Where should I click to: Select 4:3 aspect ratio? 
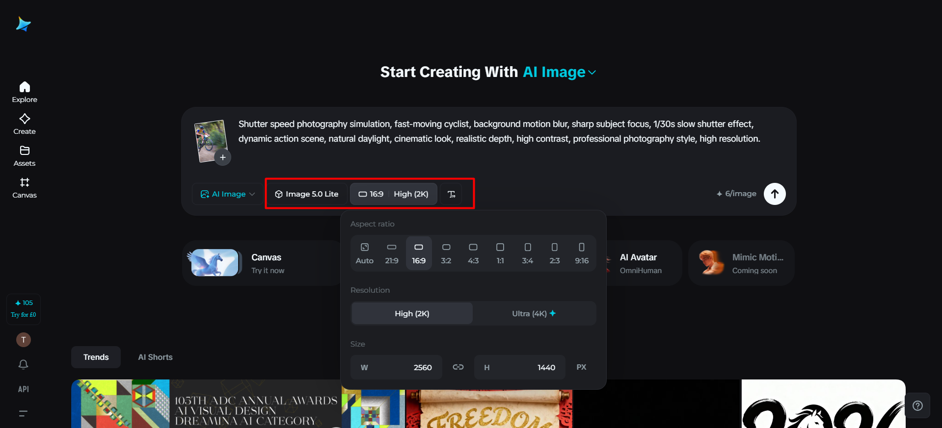pyautogui.click(x=473, y=253)
